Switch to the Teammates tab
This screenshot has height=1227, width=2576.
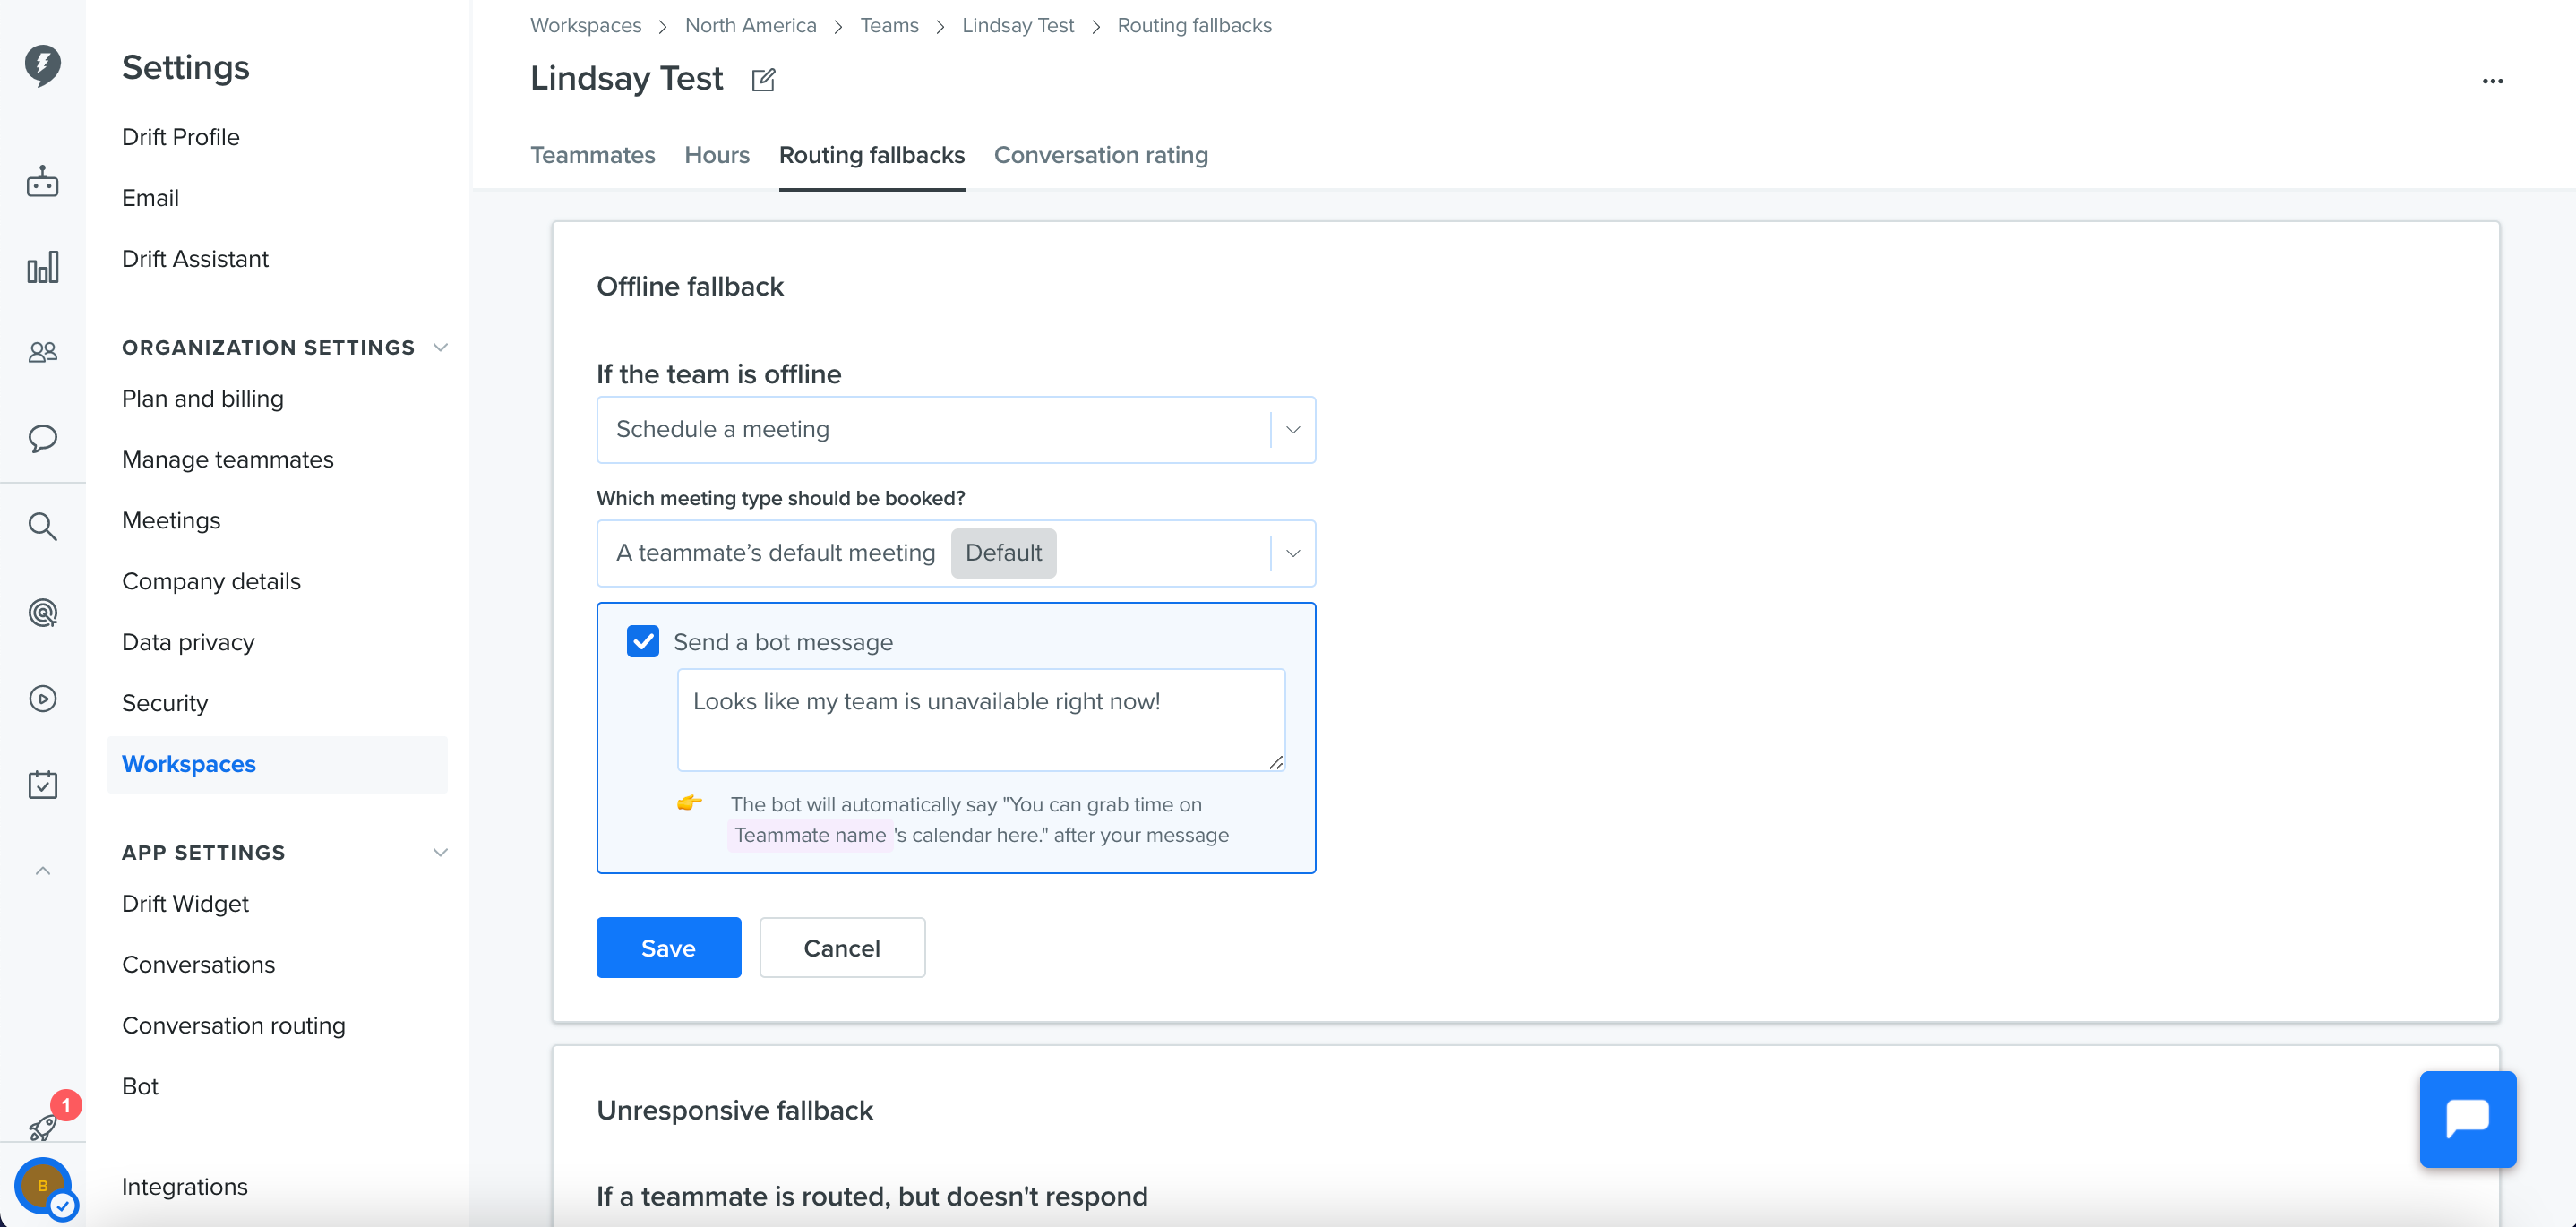coord(593,155)
